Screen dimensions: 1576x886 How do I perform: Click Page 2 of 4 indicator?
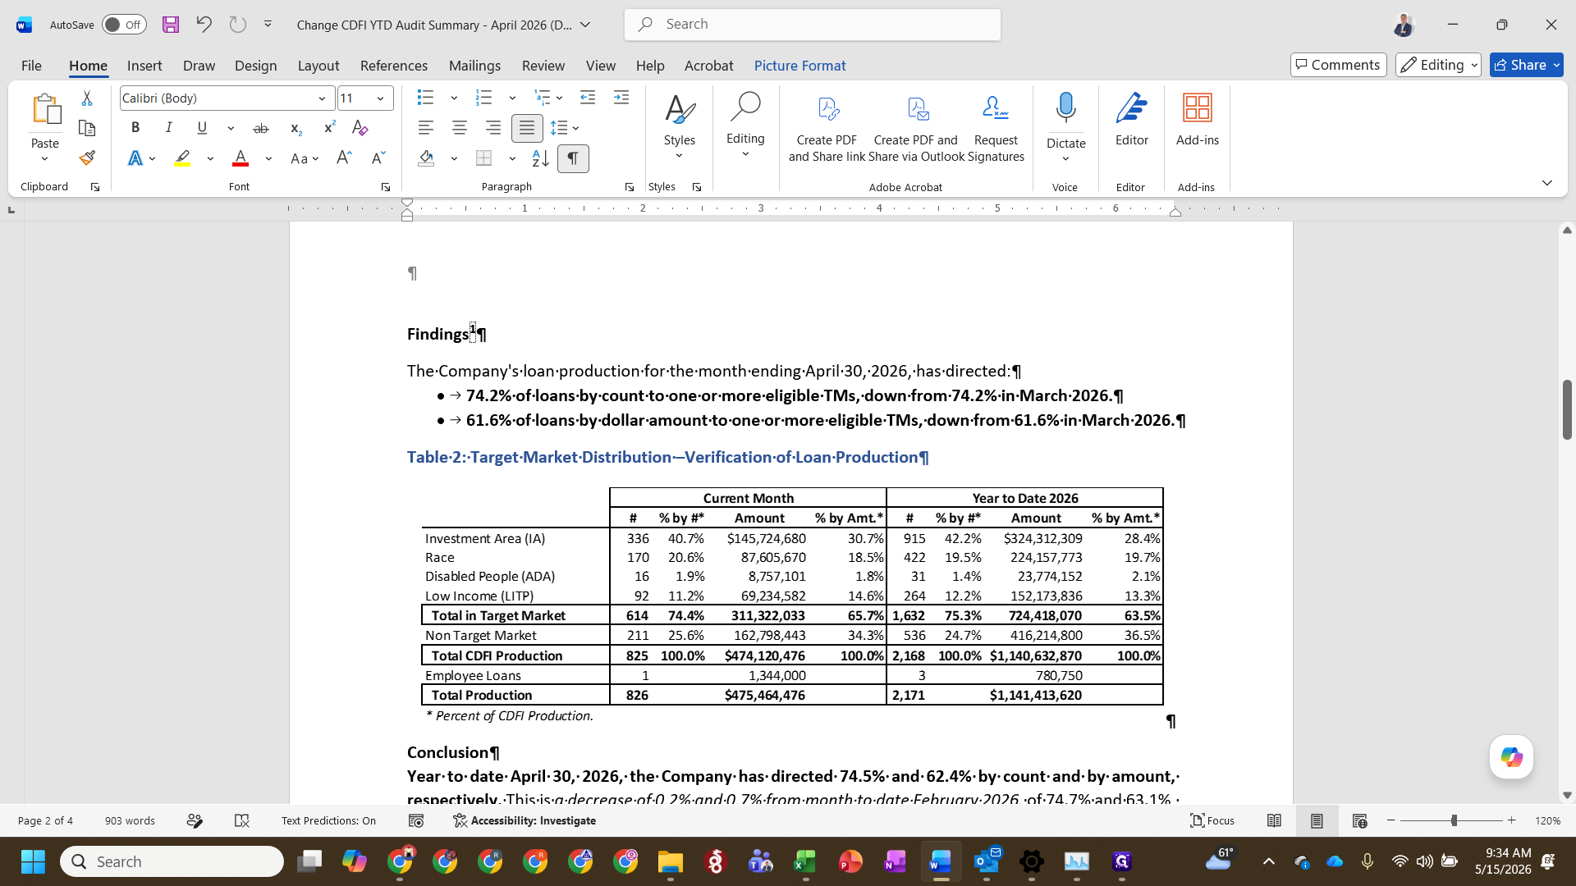coord(45,820)
